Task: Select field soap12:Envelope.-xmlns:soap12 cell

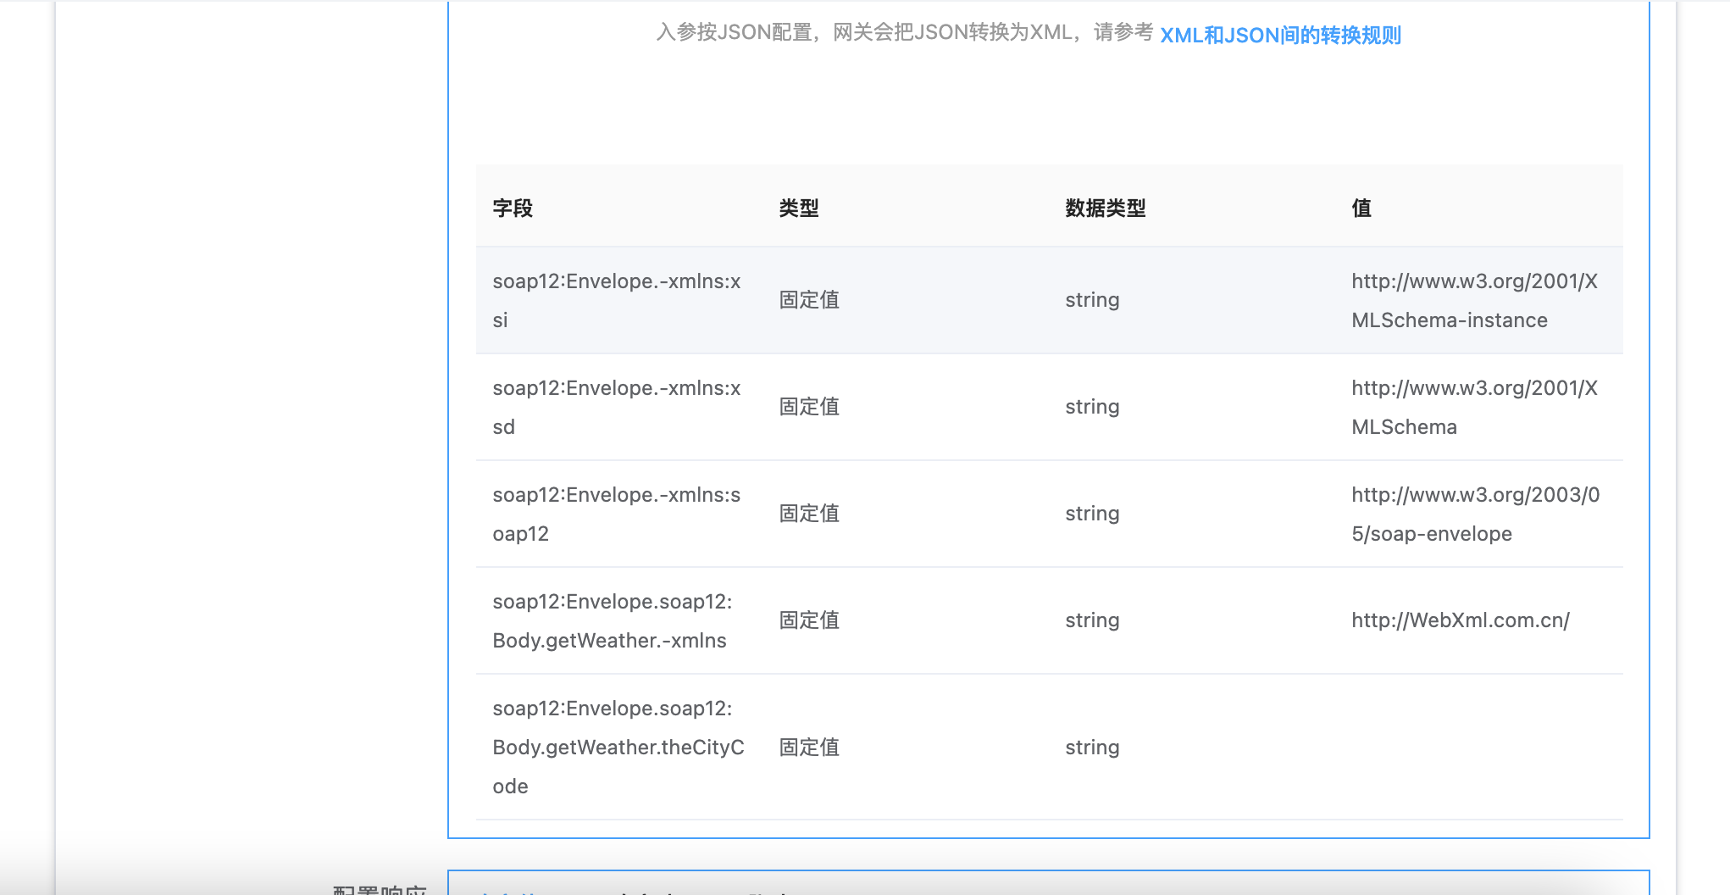Action: click(617, 514)
